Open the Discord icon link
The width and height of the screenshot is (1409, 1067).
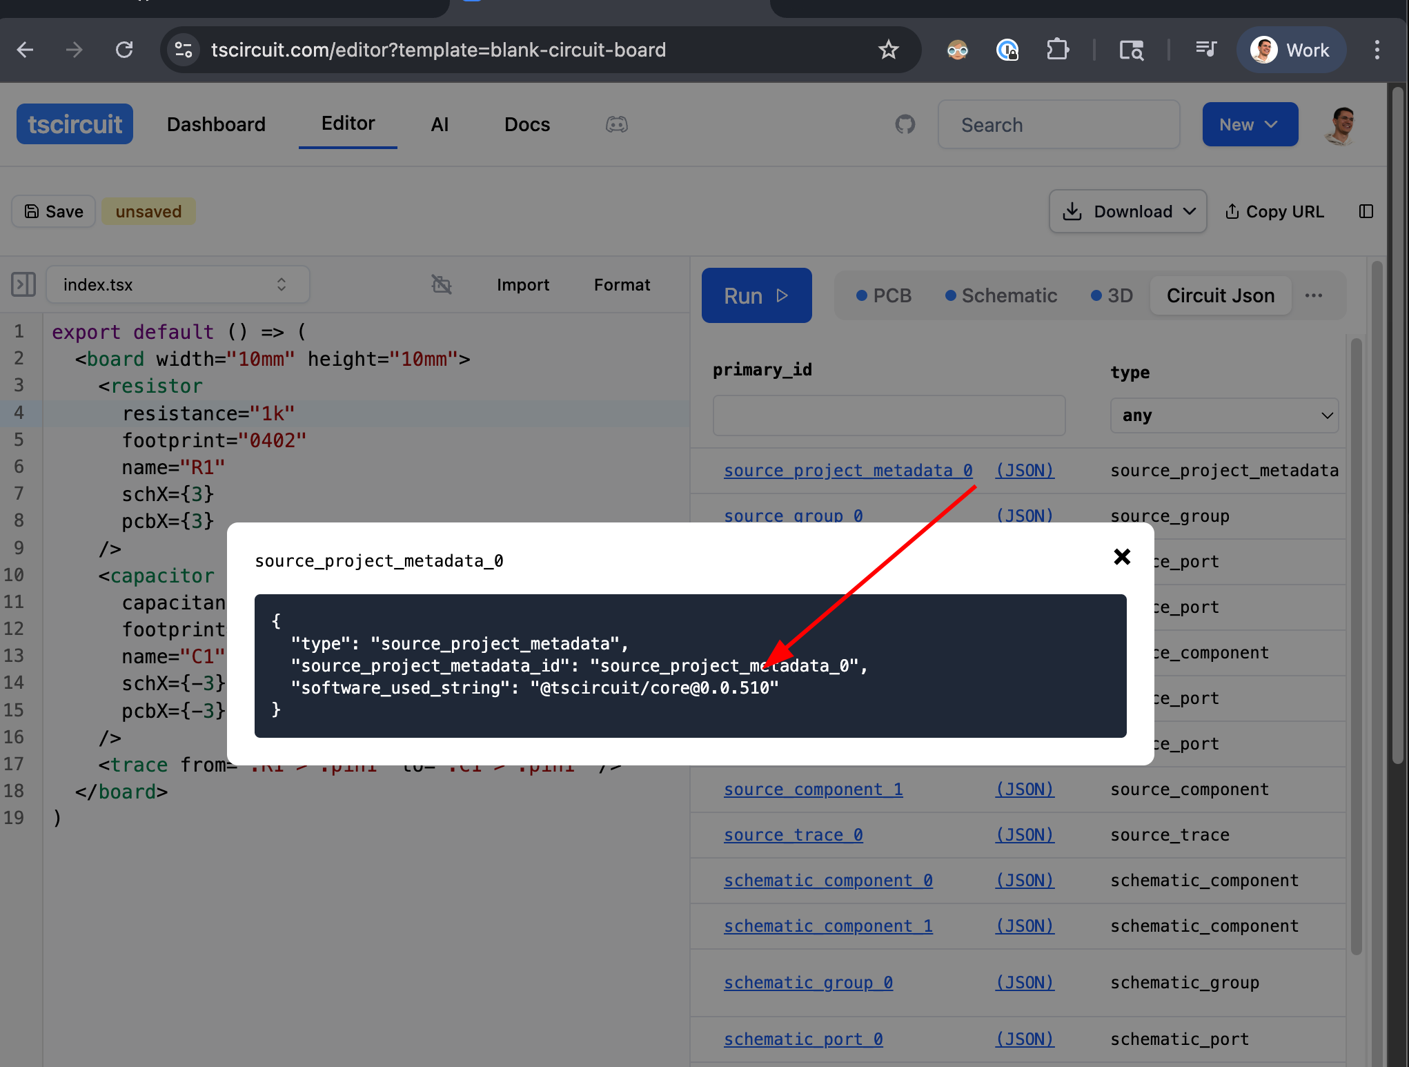616,125
